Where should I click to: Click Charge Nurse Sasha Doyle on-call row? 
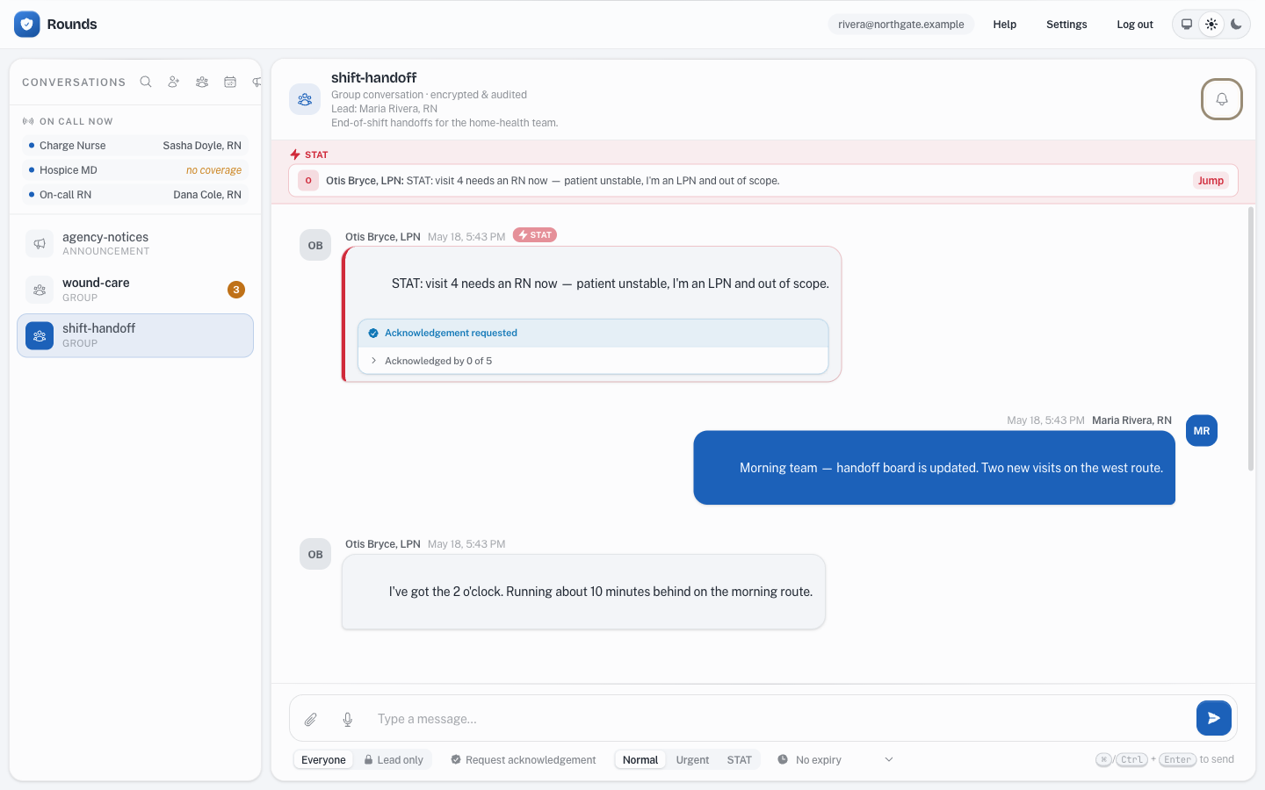[135, 146]
